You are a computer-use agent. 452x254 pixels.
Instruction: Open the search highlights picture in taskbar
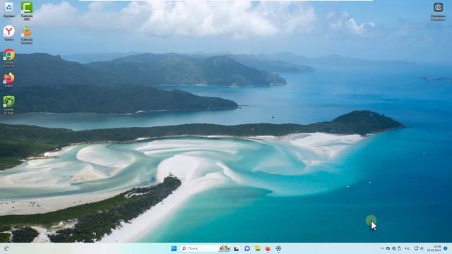[225, 248]
